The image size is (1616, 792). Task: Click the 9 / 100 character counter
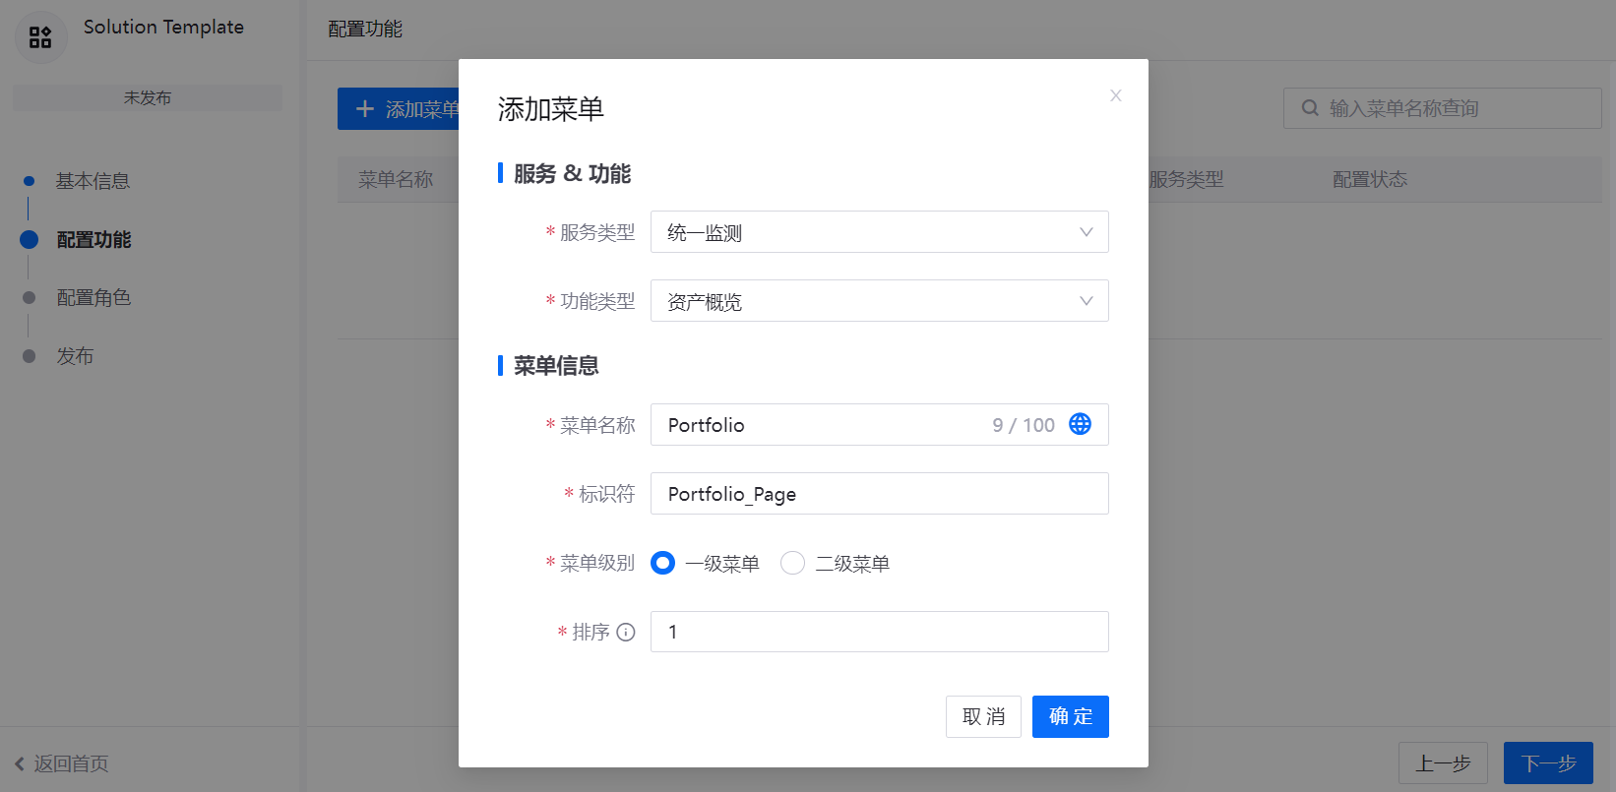tap(1024, 425)
